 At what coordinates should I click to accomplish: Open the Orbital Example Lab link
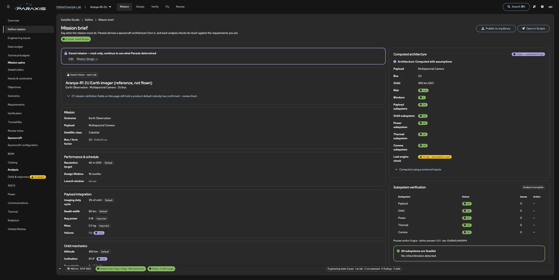(x=68, y=7)
